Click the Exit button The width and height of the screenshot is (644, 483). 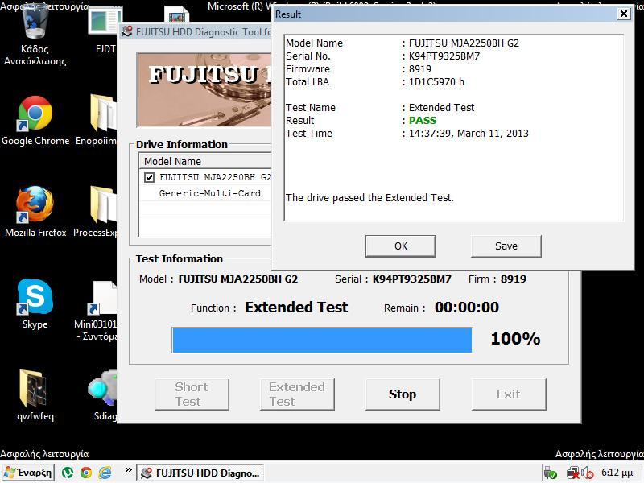(509, 394)
